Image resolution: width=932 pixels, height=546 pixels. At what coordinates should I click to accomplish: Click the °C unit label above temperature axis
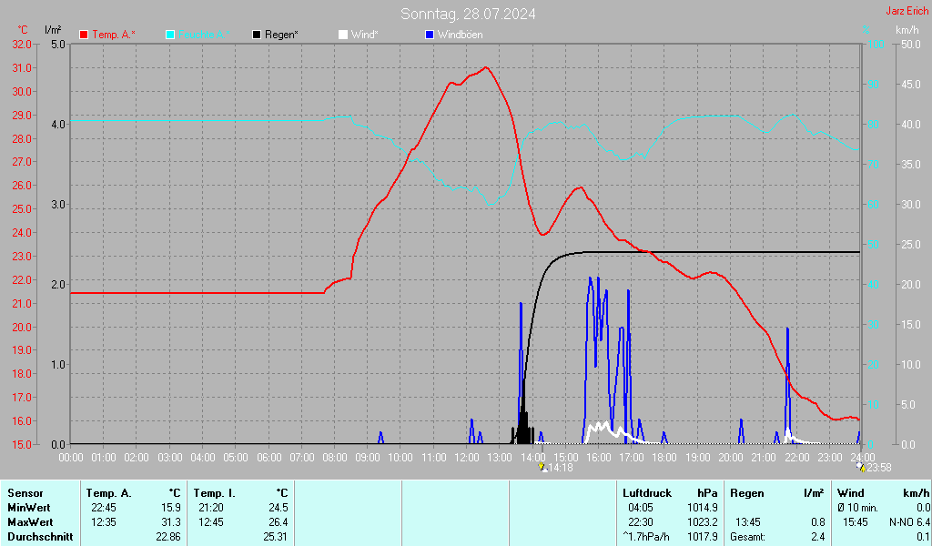23,30
